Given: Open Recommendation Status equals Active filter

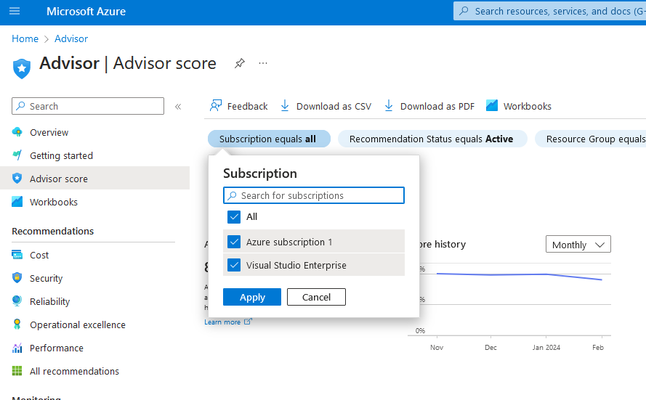Looking at the screenshot, I should click(x=432, y=139).
